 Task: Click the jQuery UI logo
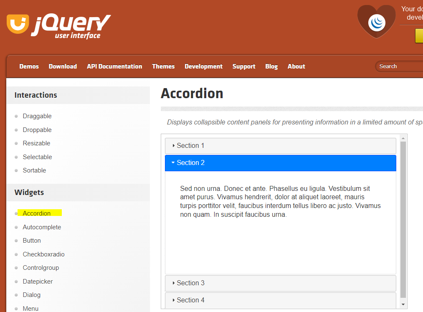[59, 26]
